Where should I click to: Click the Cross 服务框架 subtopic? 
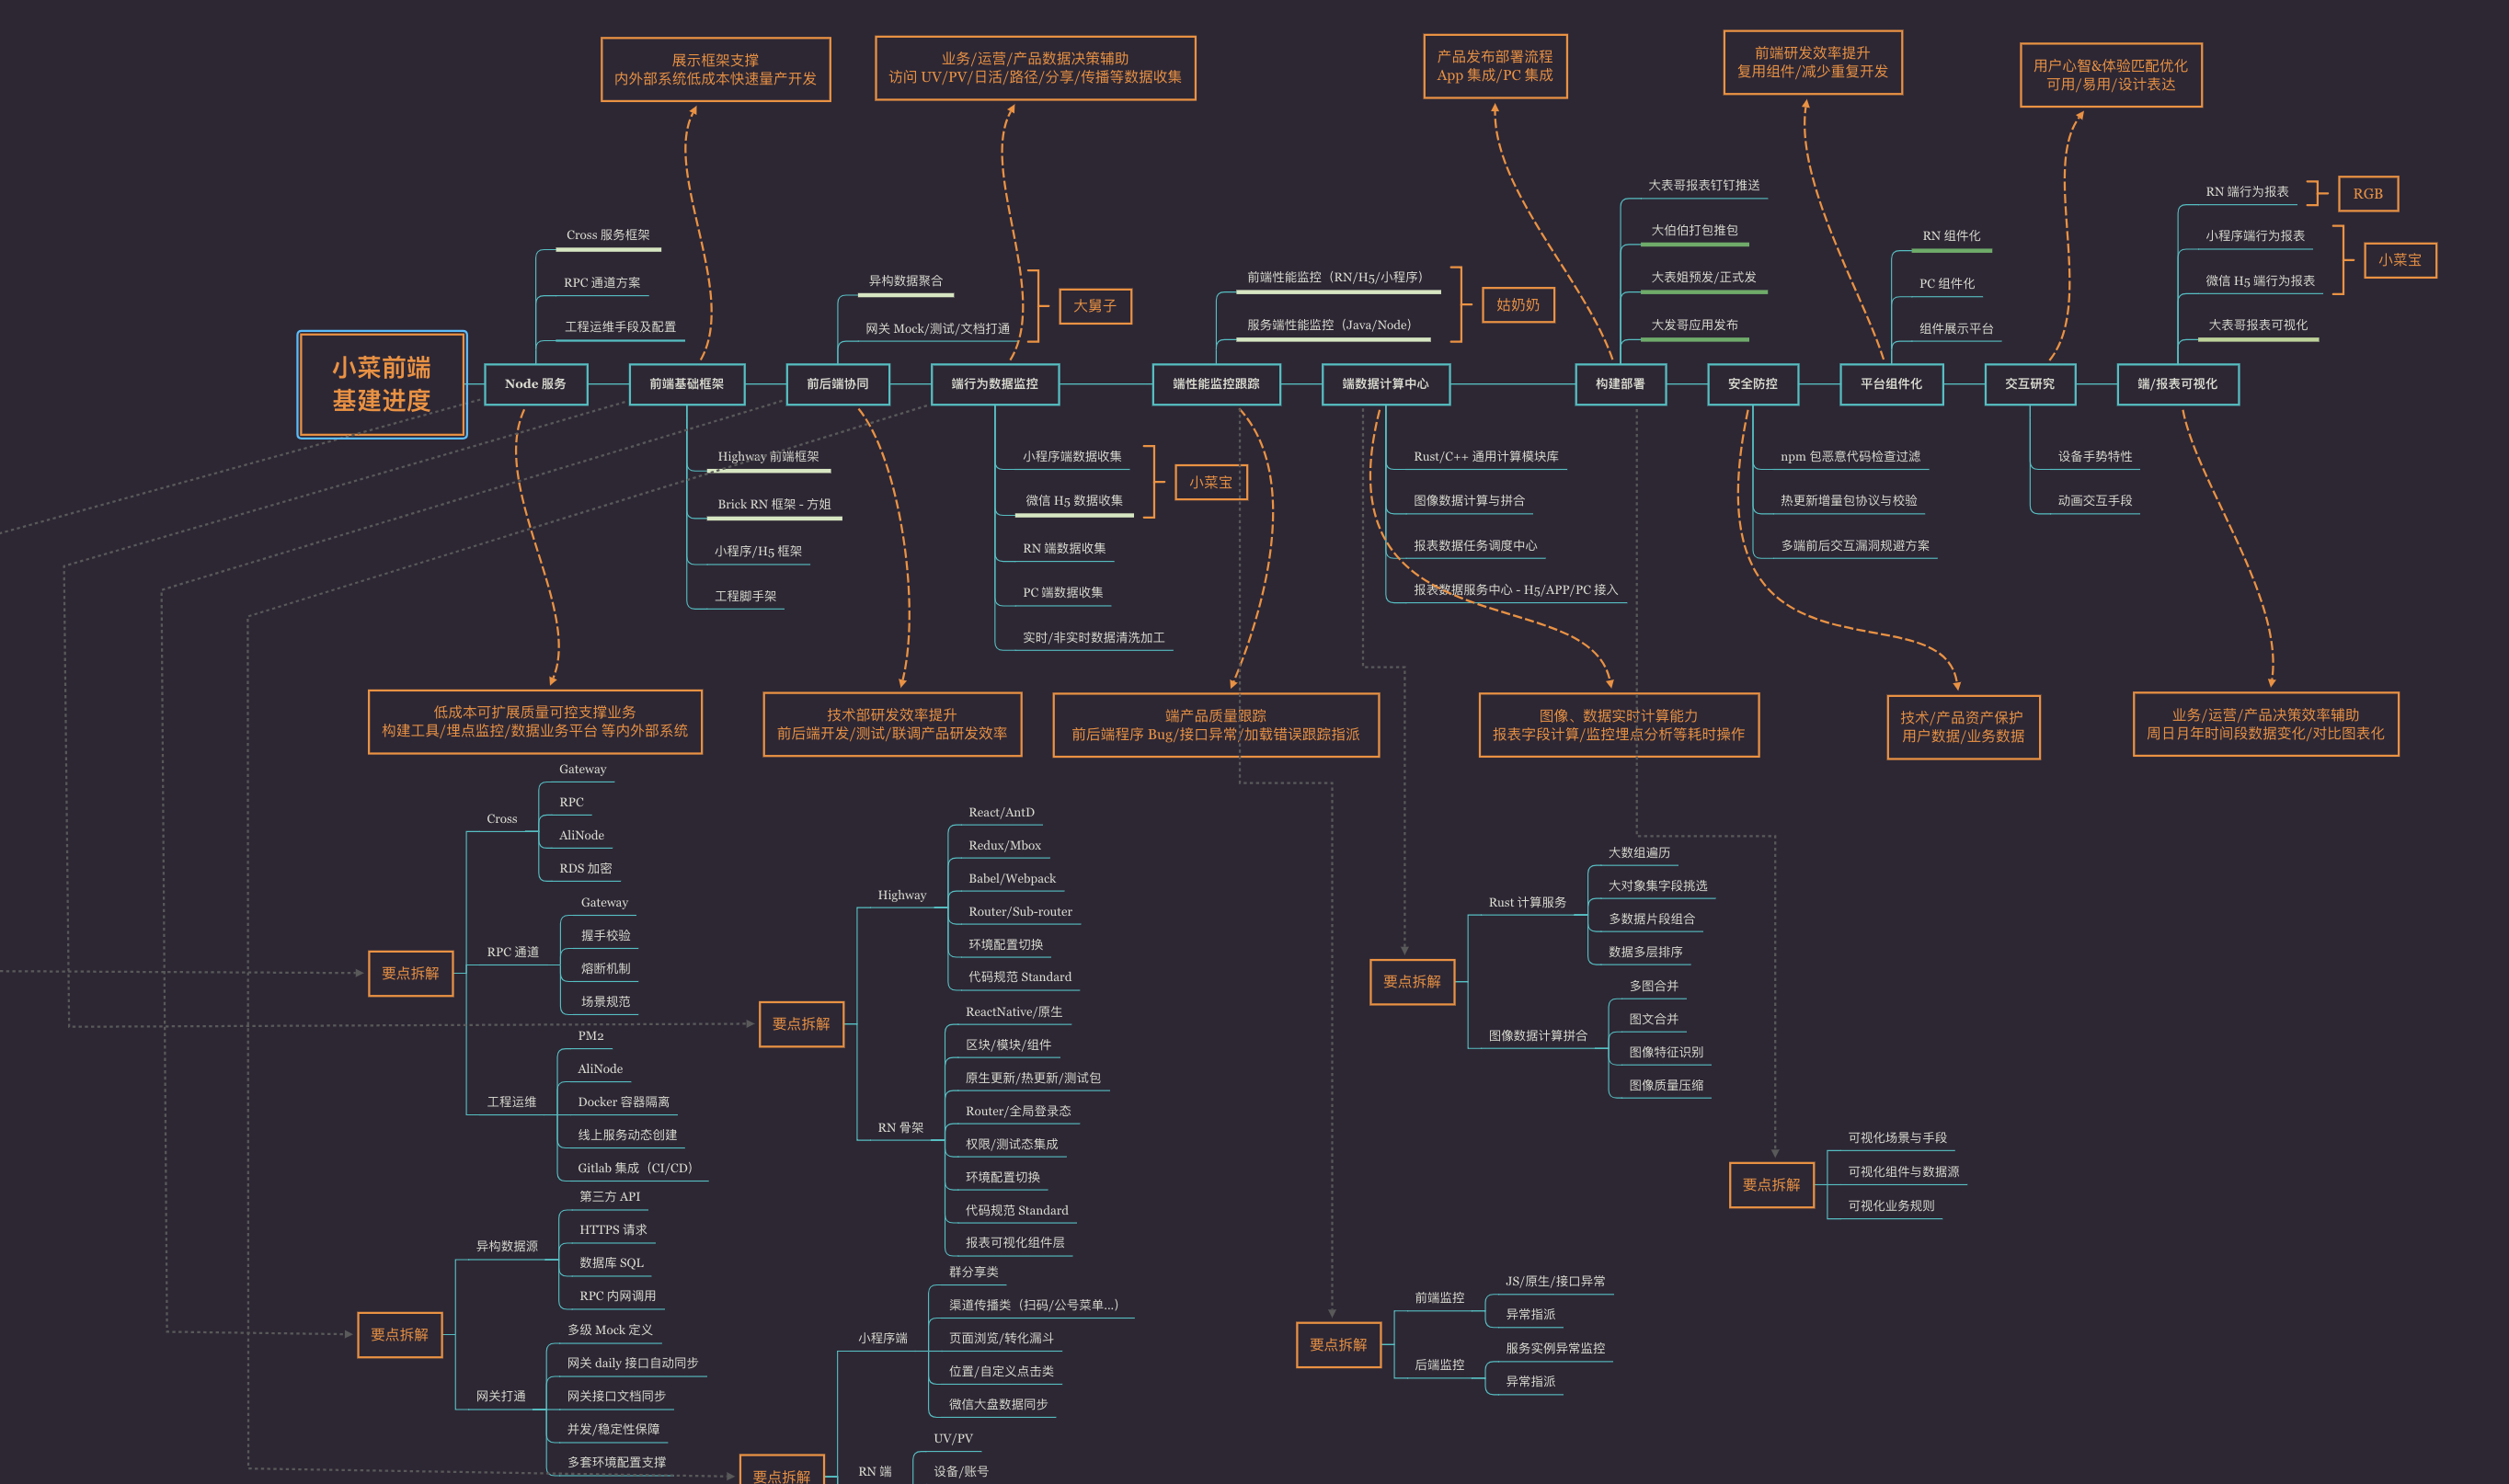tap(607, 235)
